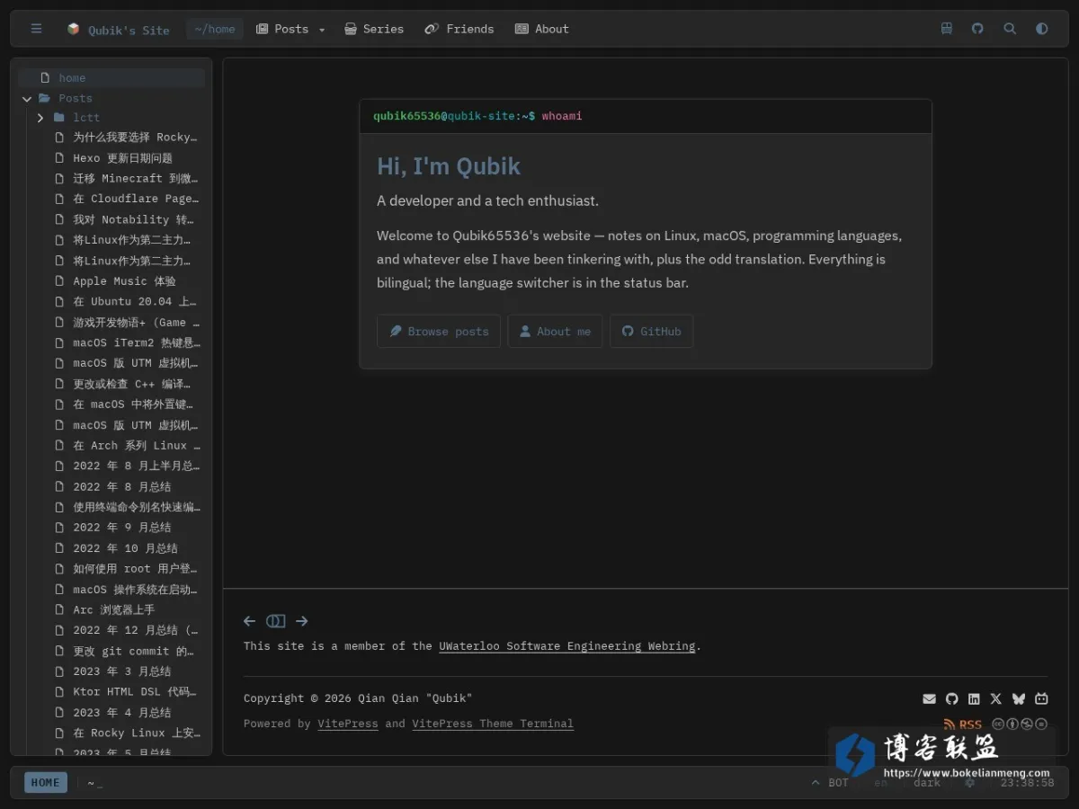Collapse the Posts folder in sidebar
Screen dimensions: 1079x809
point(27,99)
